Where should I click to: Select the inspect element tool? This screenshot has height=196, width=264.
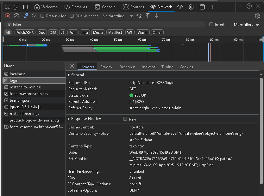point(7,6)
